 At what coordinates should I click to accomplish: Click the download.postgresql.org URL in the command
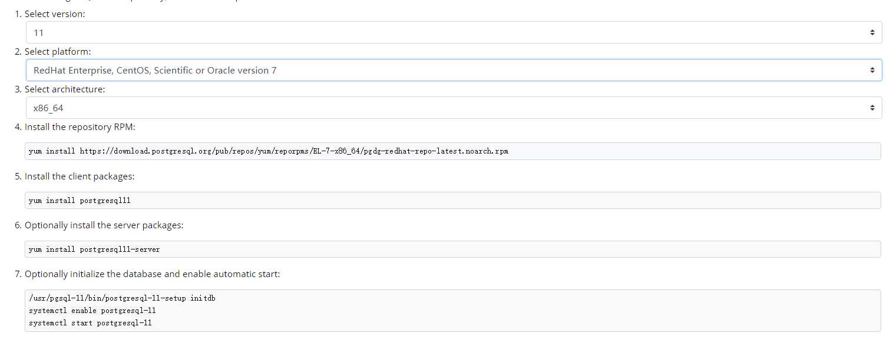pyautogui.click(x=293, y=151)
